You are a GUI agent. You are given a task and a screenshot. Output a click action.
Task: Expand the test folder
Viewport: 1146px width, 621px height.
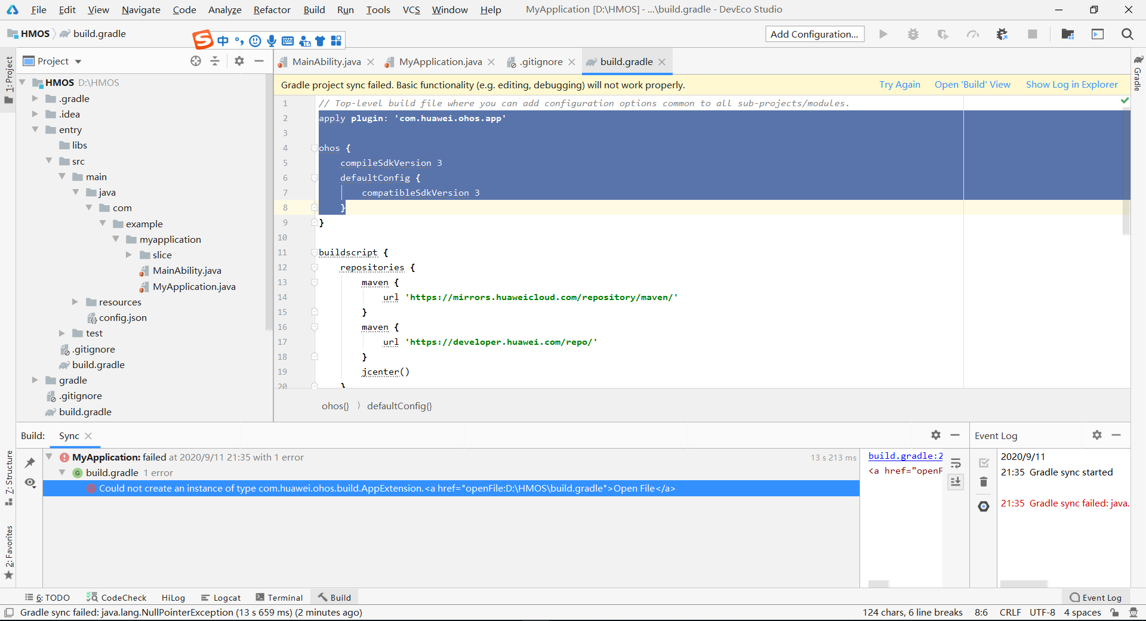point(62,333)
